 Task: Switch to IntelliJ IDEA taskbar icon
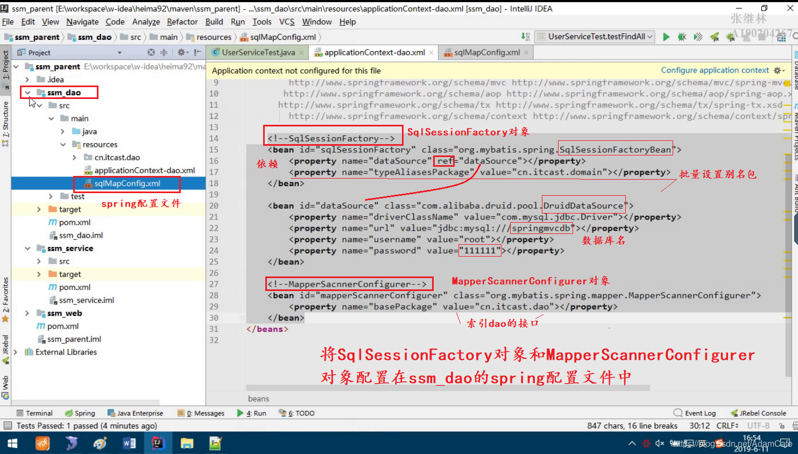(157, 443)
